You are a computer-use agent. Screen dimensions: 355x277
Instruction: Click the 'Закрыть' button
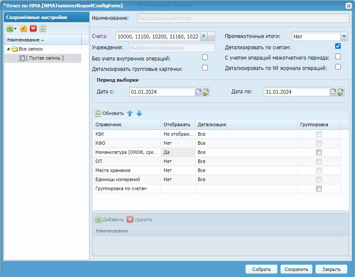point(331,269)
